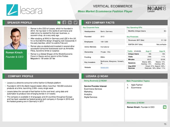Click the Roman Kirsch name under the photo
This screenshot has width=170, height=127.
click(12, 52)
